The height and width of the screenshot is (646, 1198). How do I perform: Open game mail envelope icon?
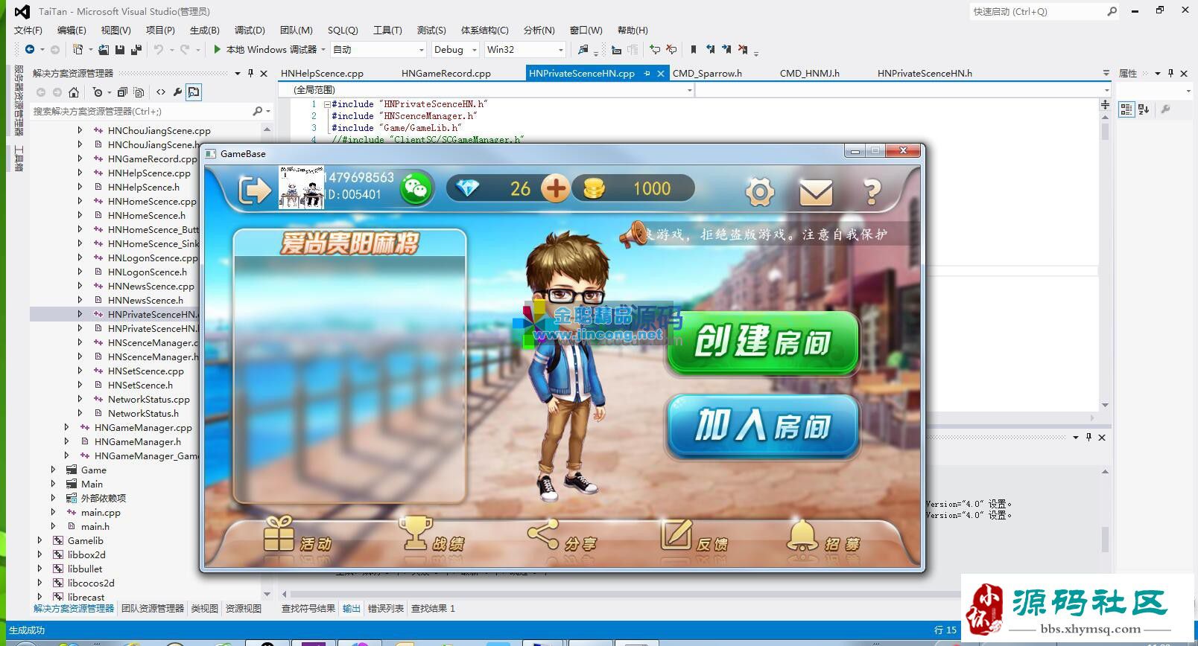pyautogui.click(x=816, y=193)
